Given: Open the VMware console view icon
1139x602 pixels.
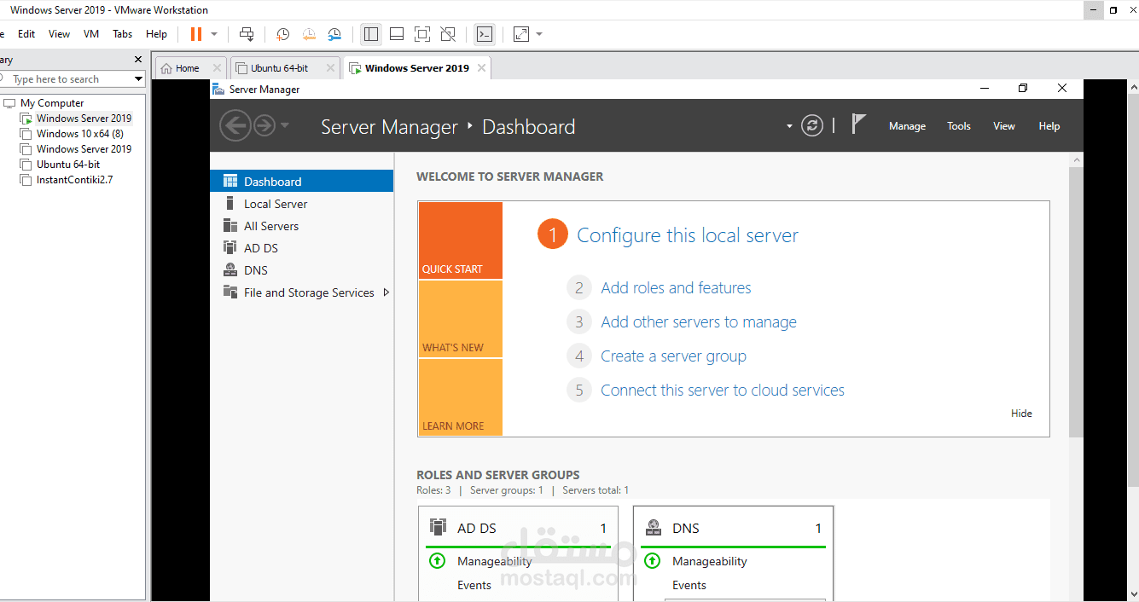Looking at the screenshot, I should [484, 34].
